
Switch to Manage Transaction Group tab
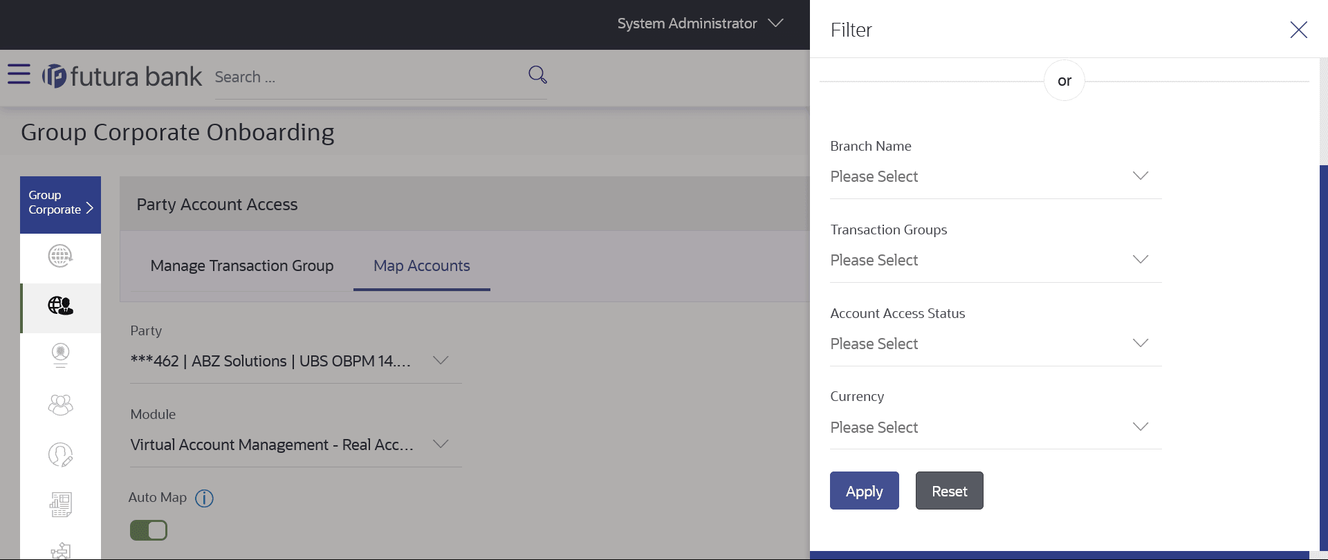pyautogui.click(x=242, y=266)
